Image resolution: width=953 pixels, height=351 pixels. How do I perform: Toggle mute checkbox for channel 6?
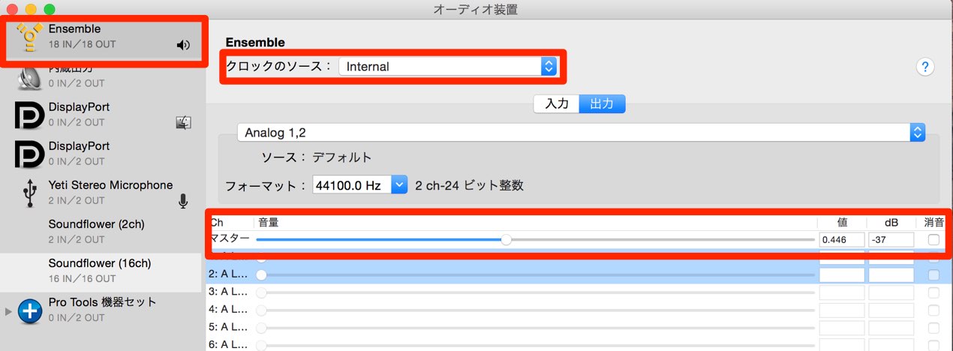tap(933, 345)
